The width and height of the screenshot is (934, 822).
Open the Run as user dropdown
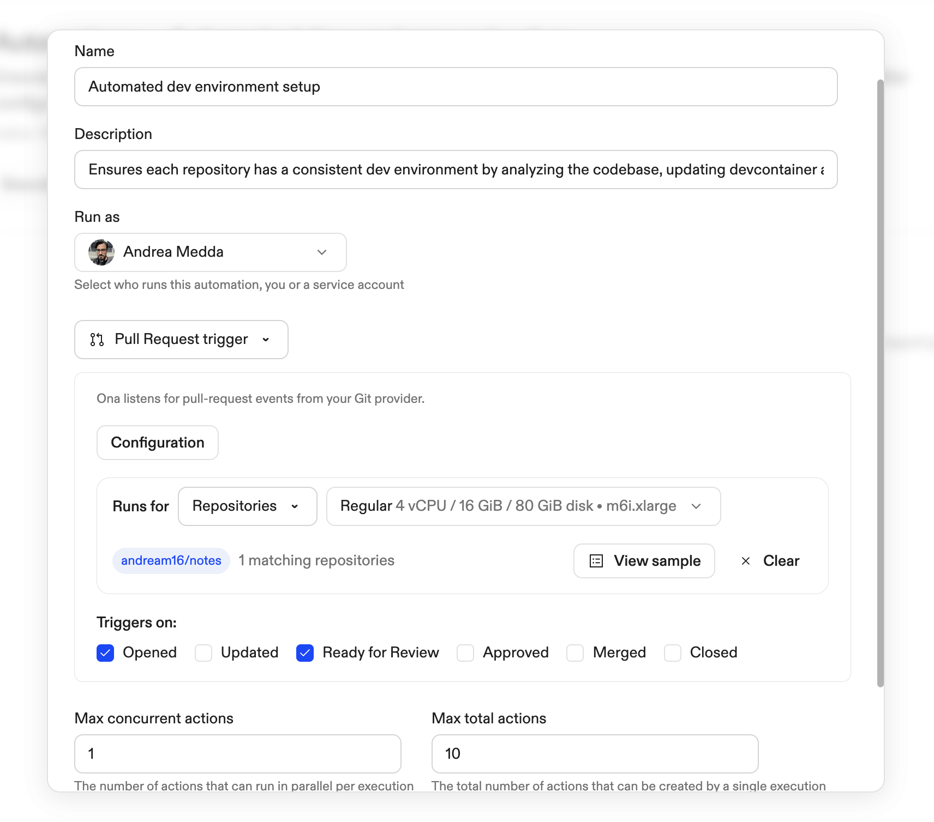tap(321, 252)
